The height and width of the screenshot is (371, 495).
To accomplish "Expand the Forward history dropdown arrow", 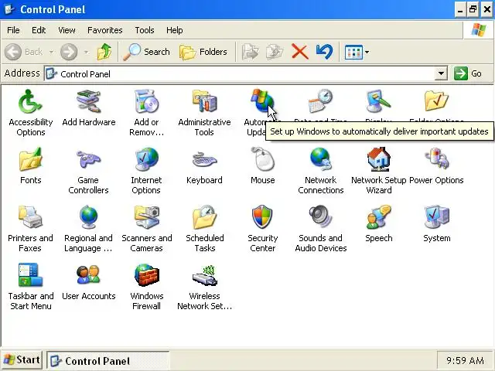I will (x=86, y=52).
